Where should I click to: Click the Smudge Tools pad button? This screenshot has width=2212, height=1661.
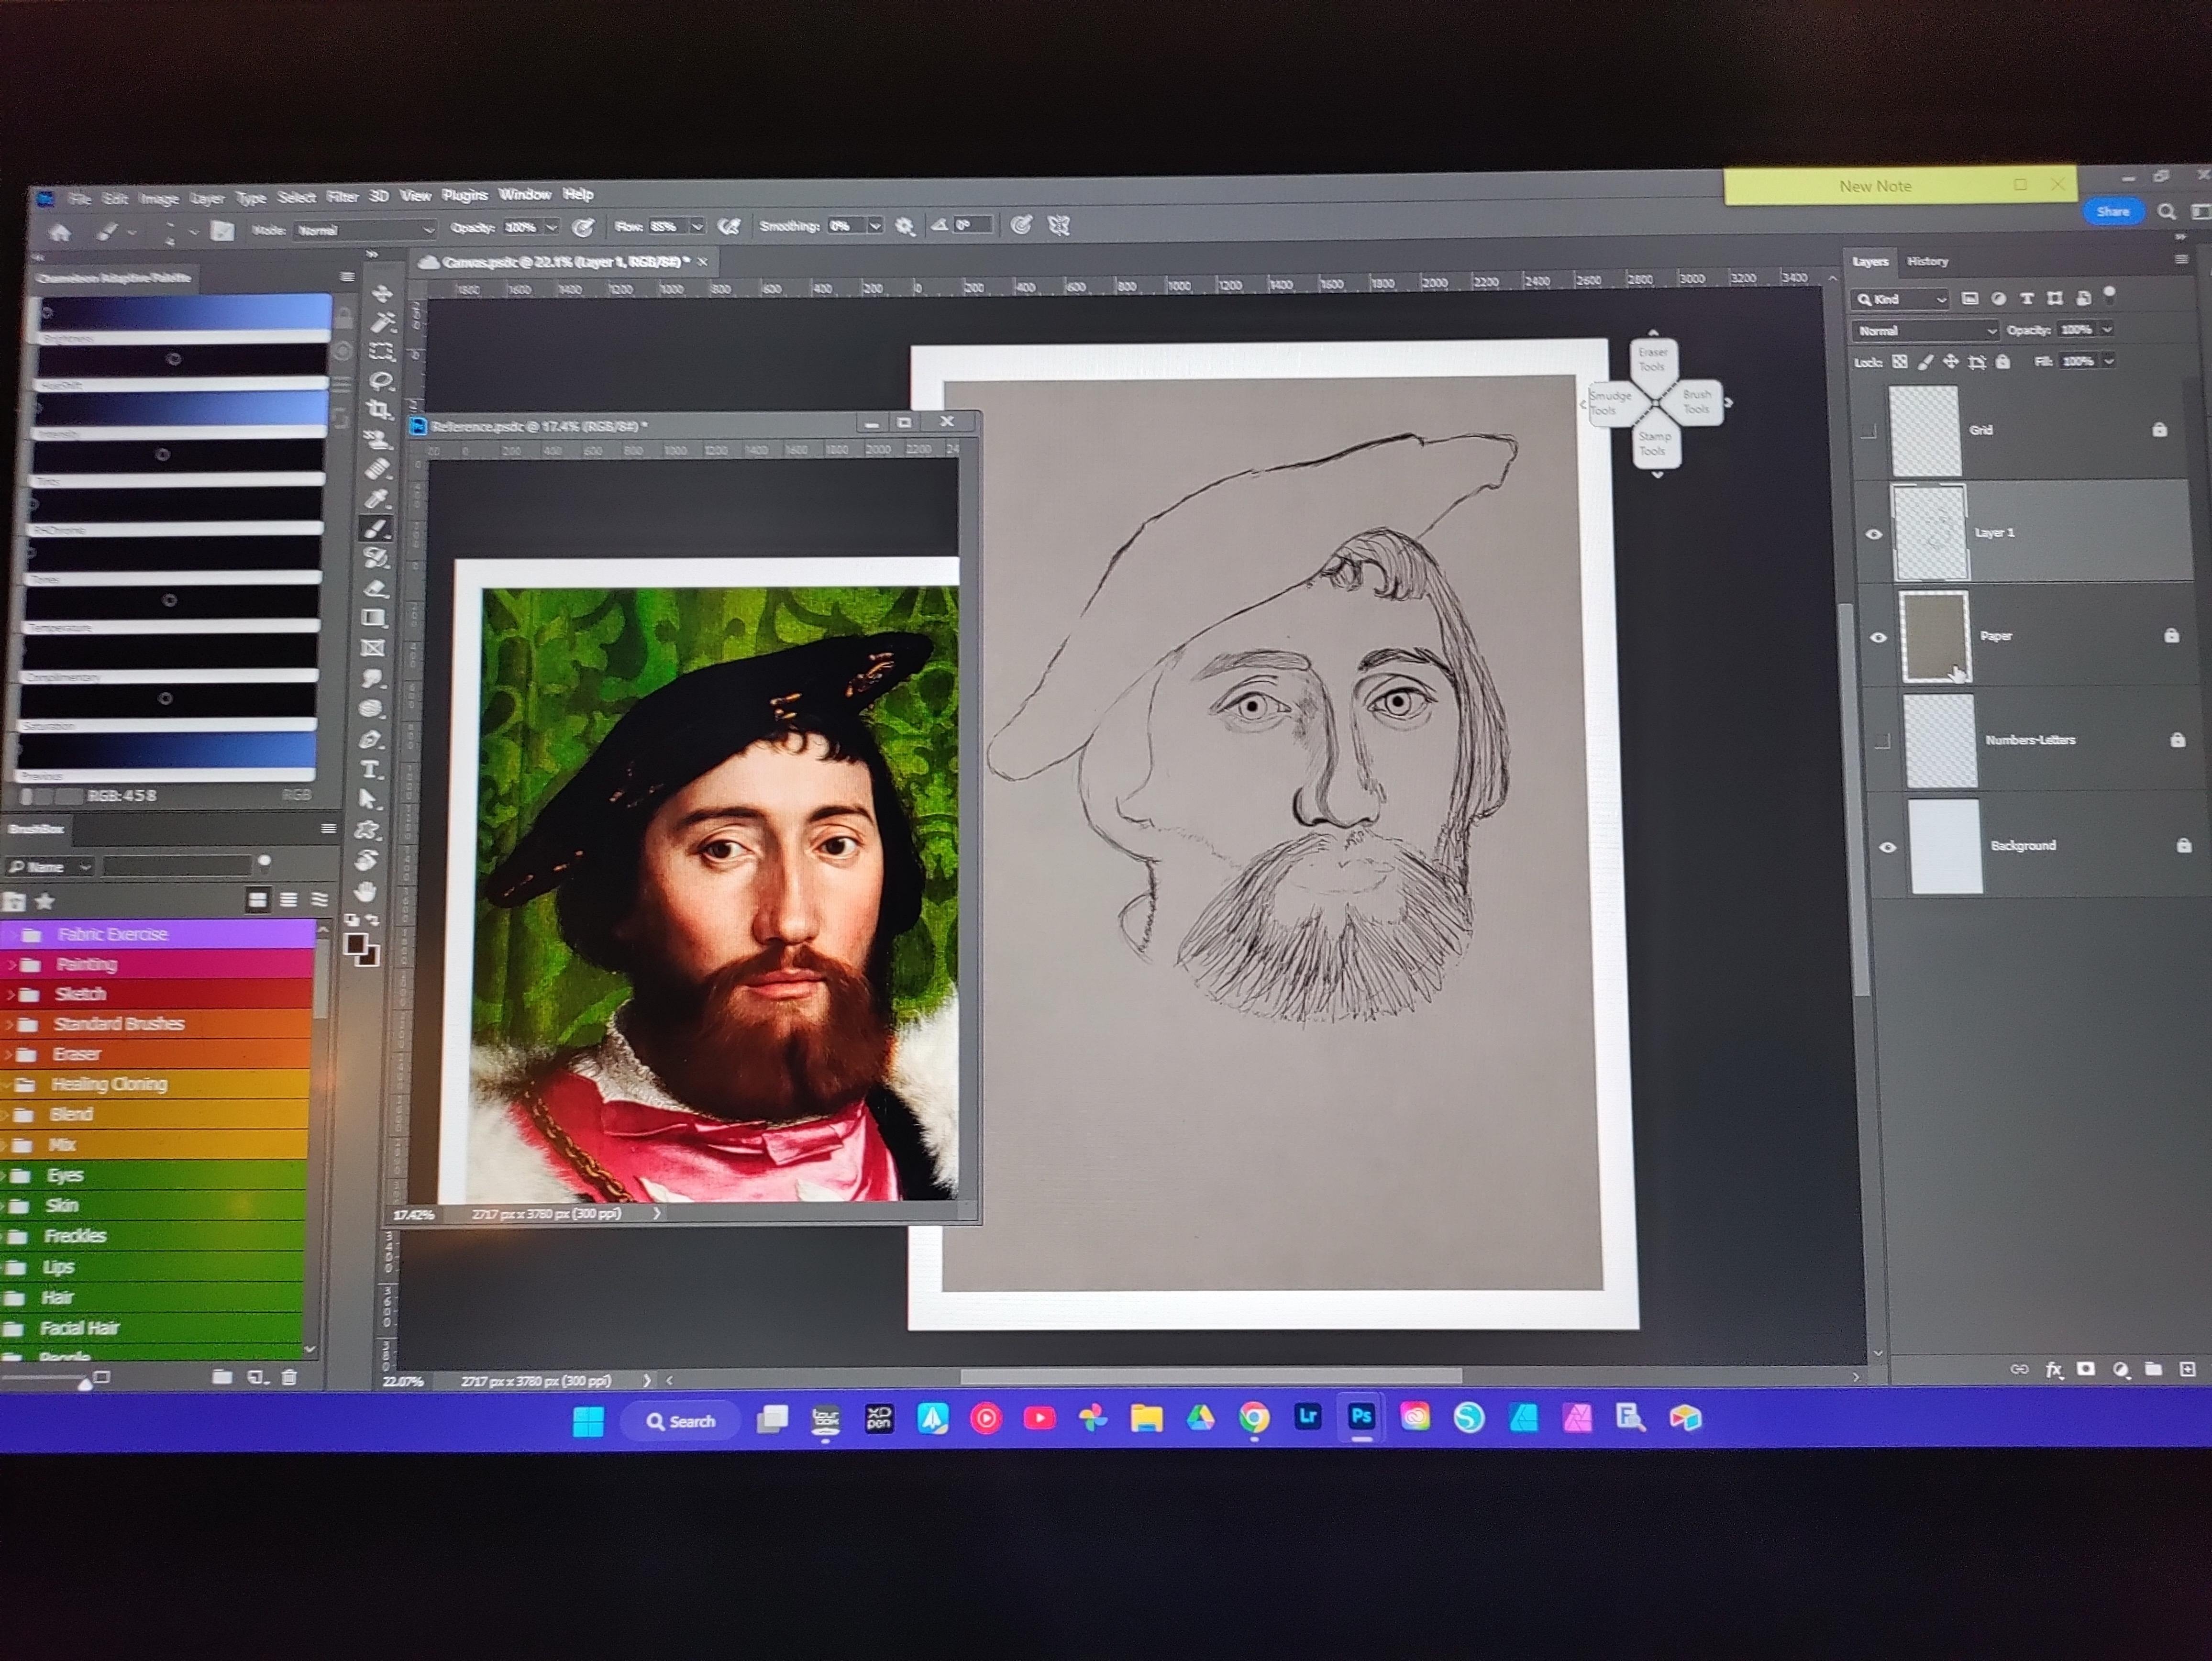click(1611, 403)
